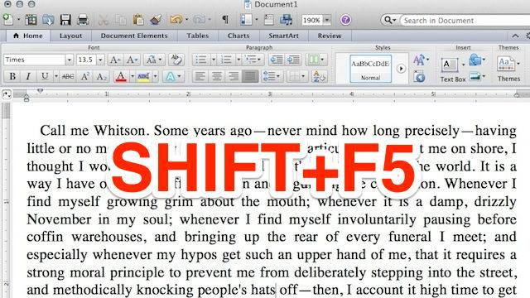Viewport: 530px width, 298px height.
Task: Click the Redo arrow icon
Action: (199, 20)
